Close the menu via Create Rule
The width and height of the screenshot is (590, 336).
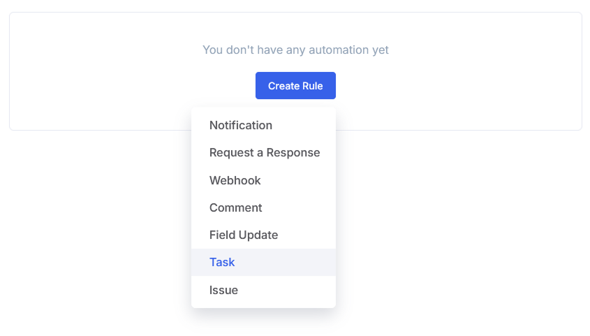pyautogui.click(x=295, y=86)
